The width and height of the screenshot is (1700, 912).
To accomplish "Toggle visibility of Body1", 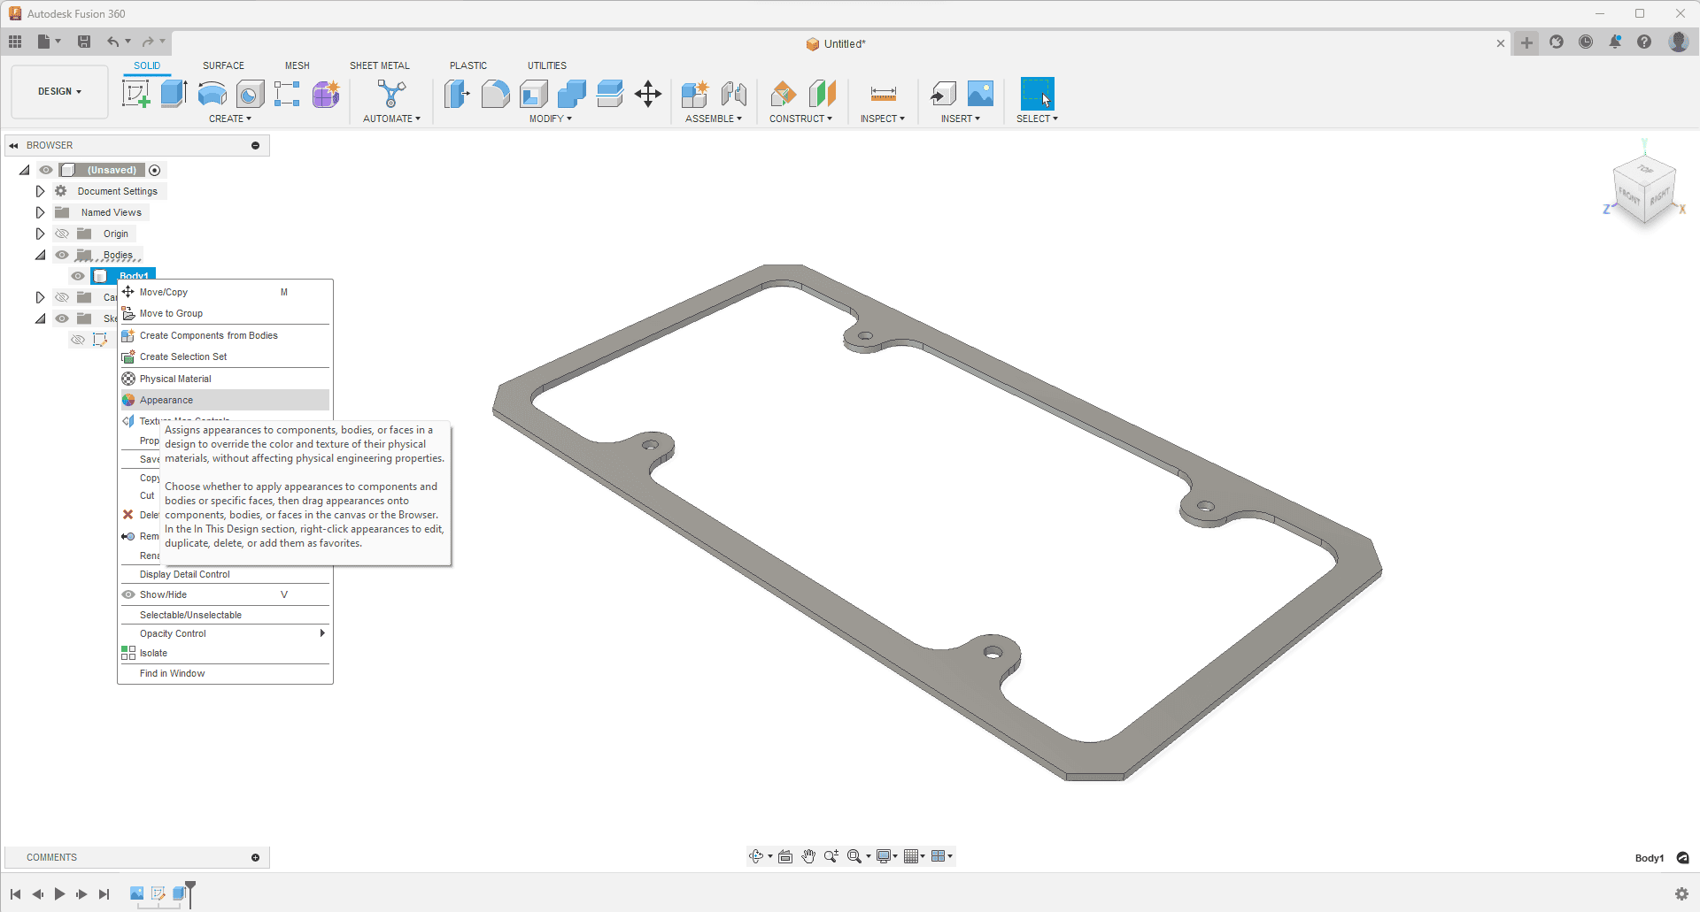I will point(78,276).
